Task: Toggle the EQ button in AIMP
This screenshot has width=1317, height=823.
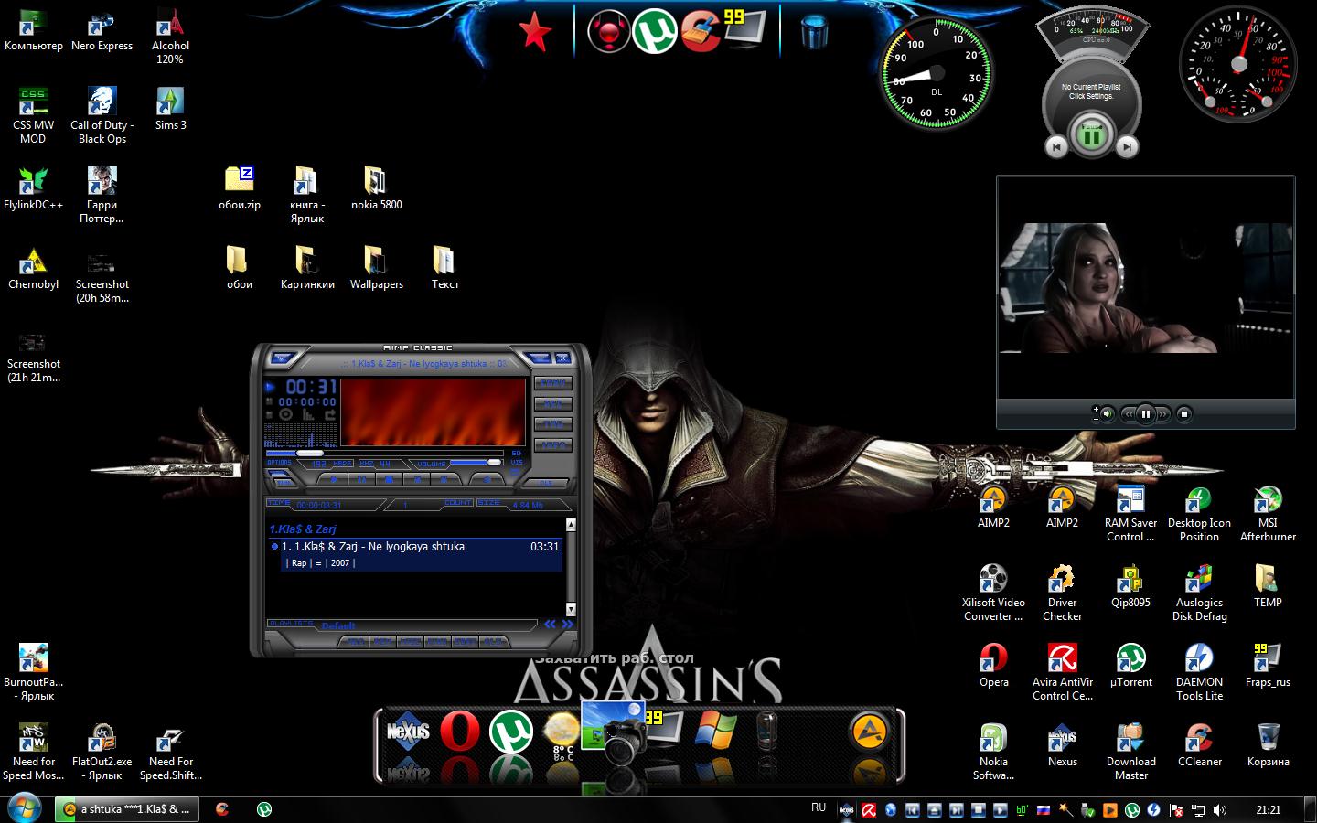Action: point(517,453)
